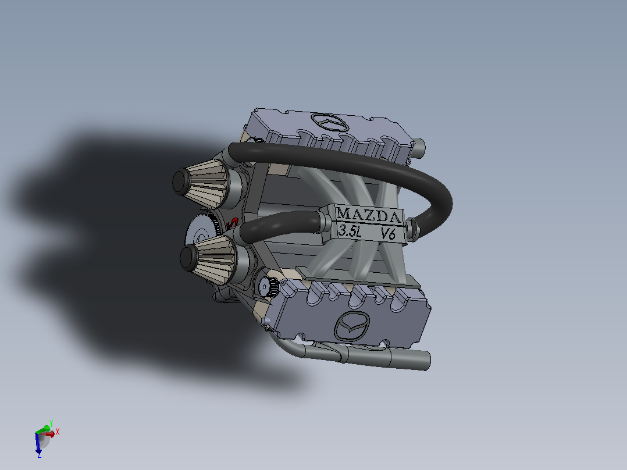Select the Mazda logo on the lower valve cover
Viewport: 627px width, 470px height.
[x=351, y=326]
